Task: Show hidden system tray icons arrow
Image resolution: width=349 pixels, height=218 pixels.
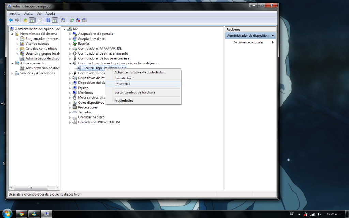Action: pos(299,214)
